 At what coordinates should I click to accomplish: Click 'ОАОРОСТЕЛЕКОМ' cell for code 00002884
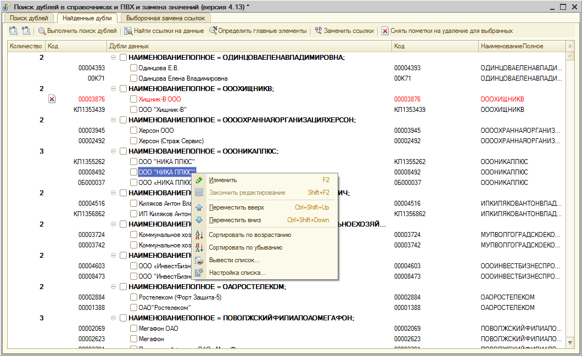[x=507, y=297]
